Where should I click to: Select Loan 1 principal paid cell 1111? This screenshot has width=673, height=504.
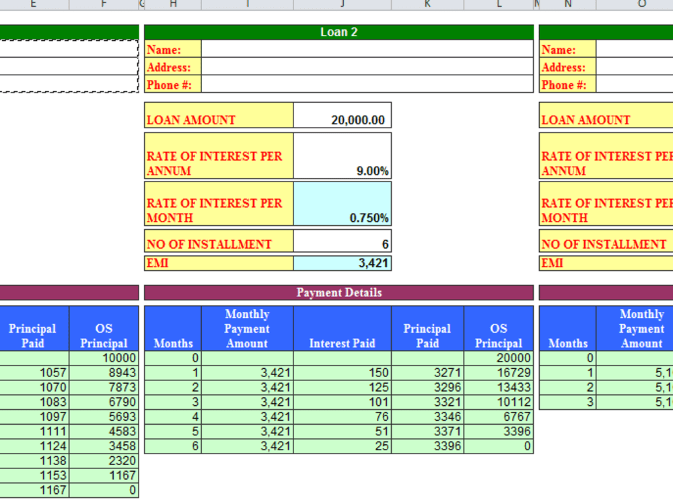tap(34, 431)
